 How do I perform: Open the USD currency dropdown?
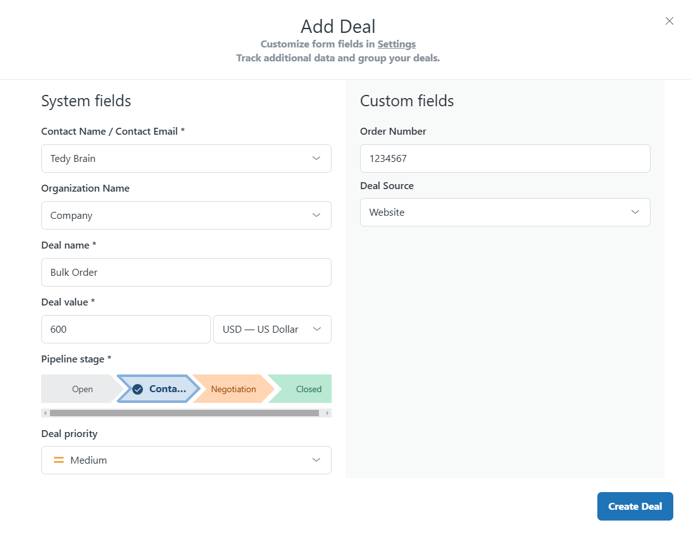[x=272, y=329]
